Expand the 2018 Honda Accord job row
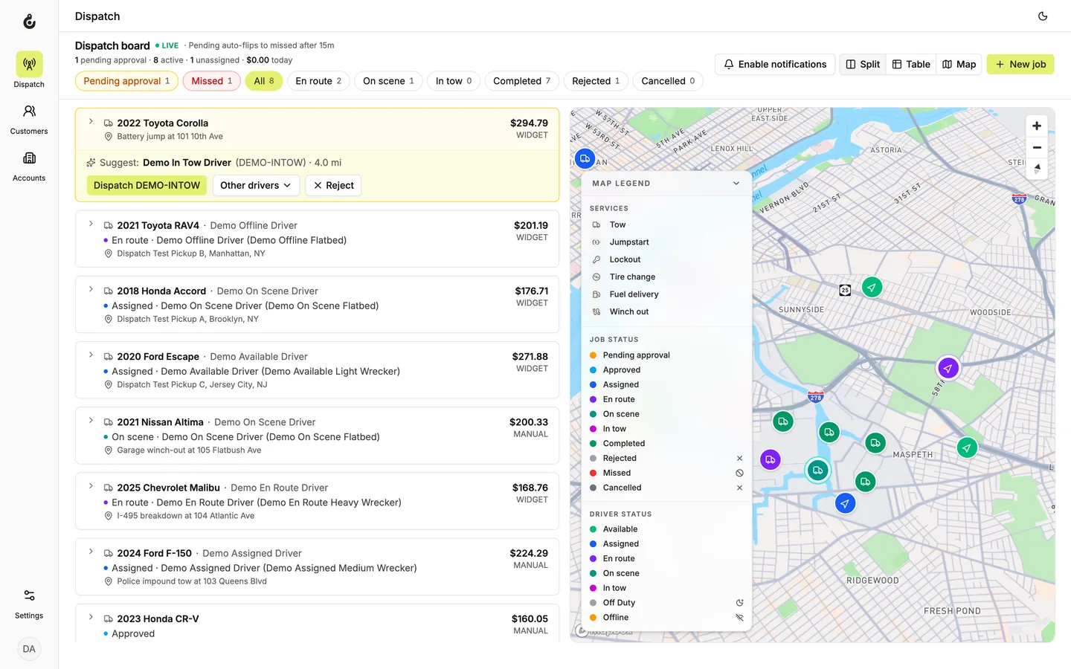This screenshot has width=1071, height=669. coord(91,289)
